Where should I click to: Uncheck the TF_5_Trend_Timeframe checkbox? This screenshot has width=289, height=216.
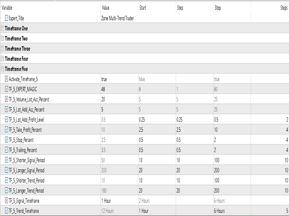pos(6,211)
